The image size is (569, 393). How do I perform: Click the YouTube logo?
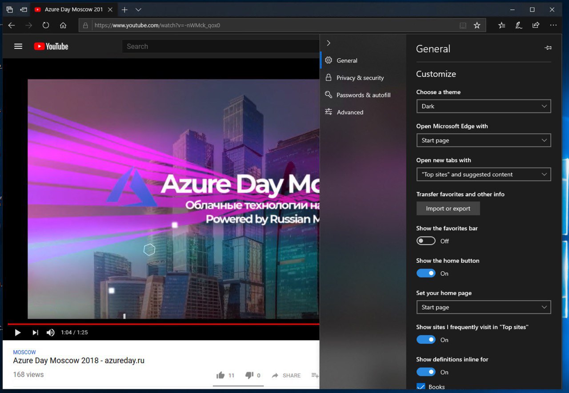pyautogui.click(x=51, y=46)
